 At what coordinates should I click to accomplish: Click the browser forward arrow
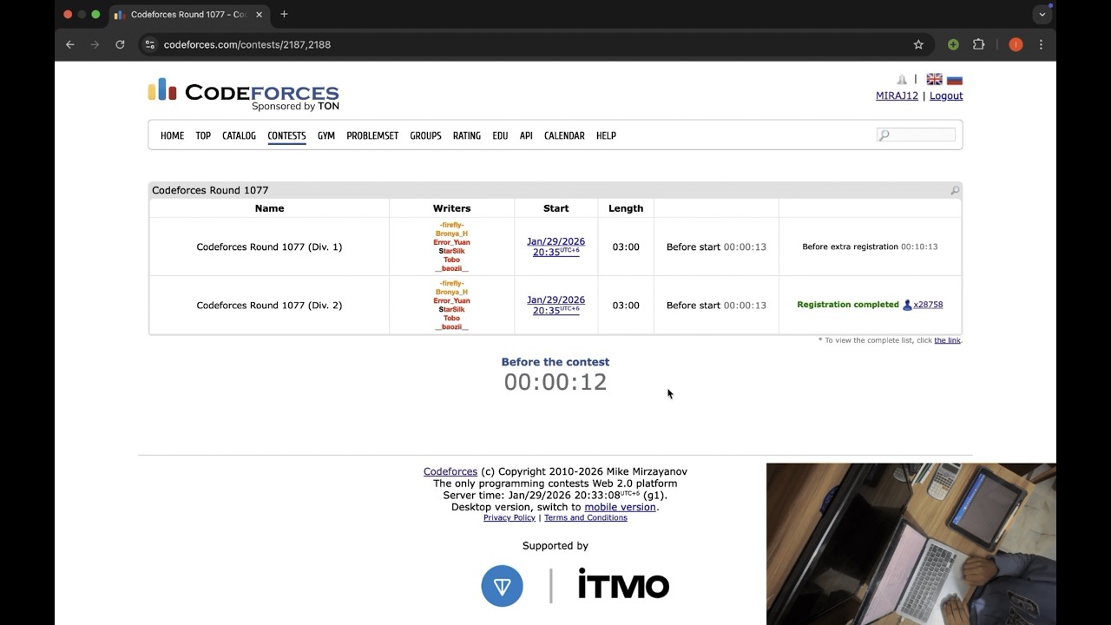95,44
